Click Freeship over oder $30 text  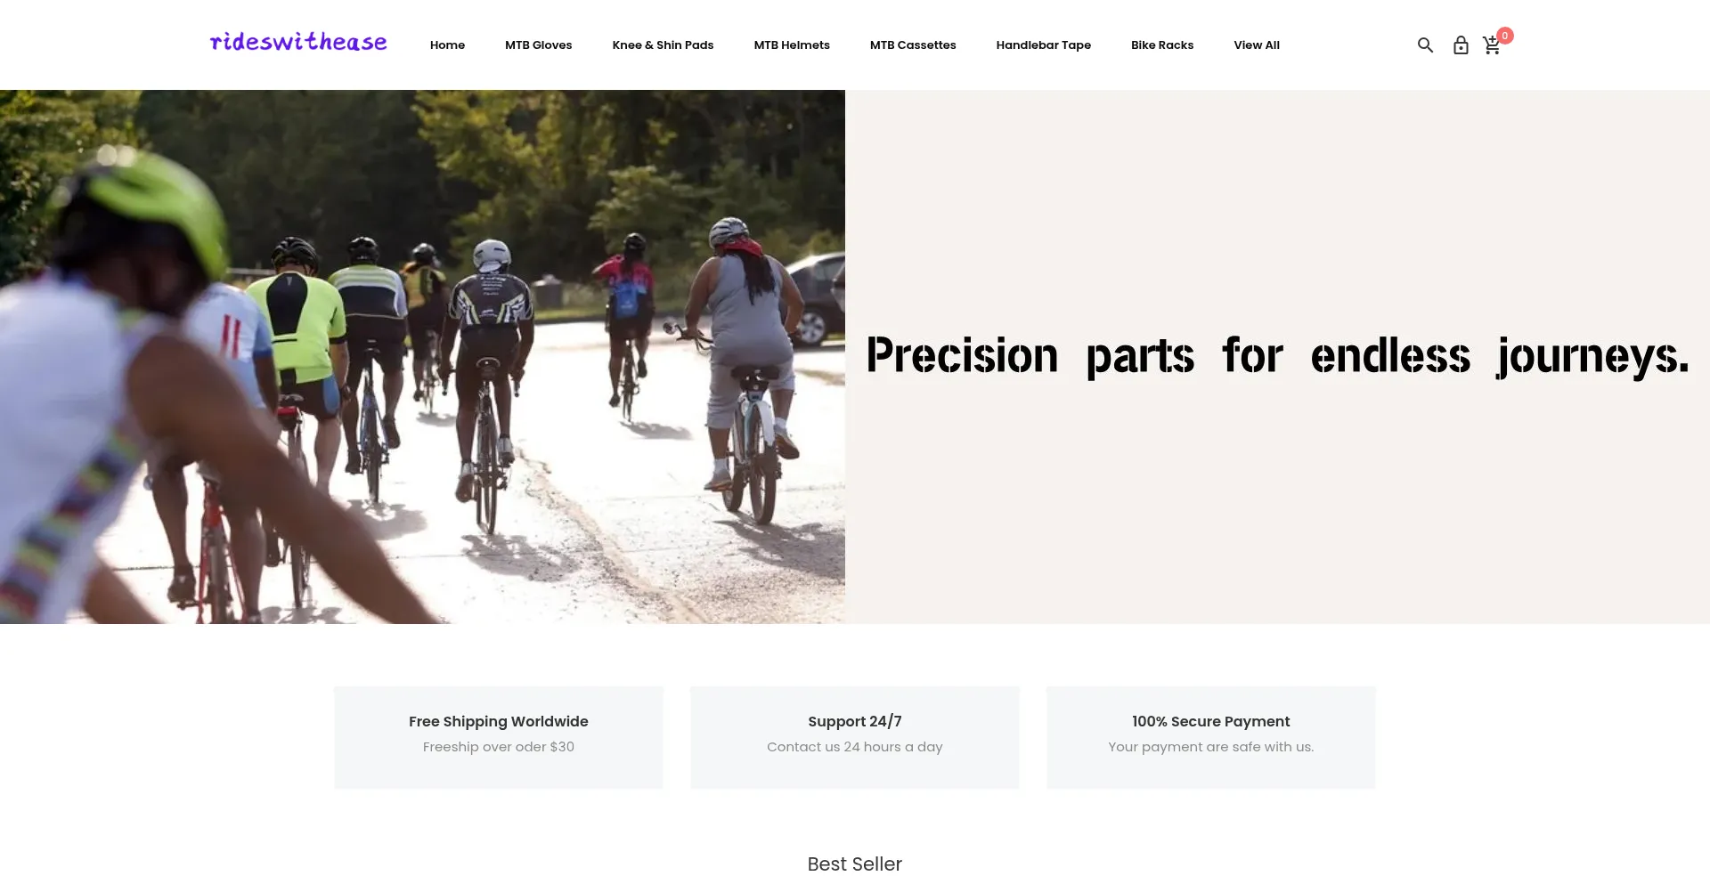(499, 747)
